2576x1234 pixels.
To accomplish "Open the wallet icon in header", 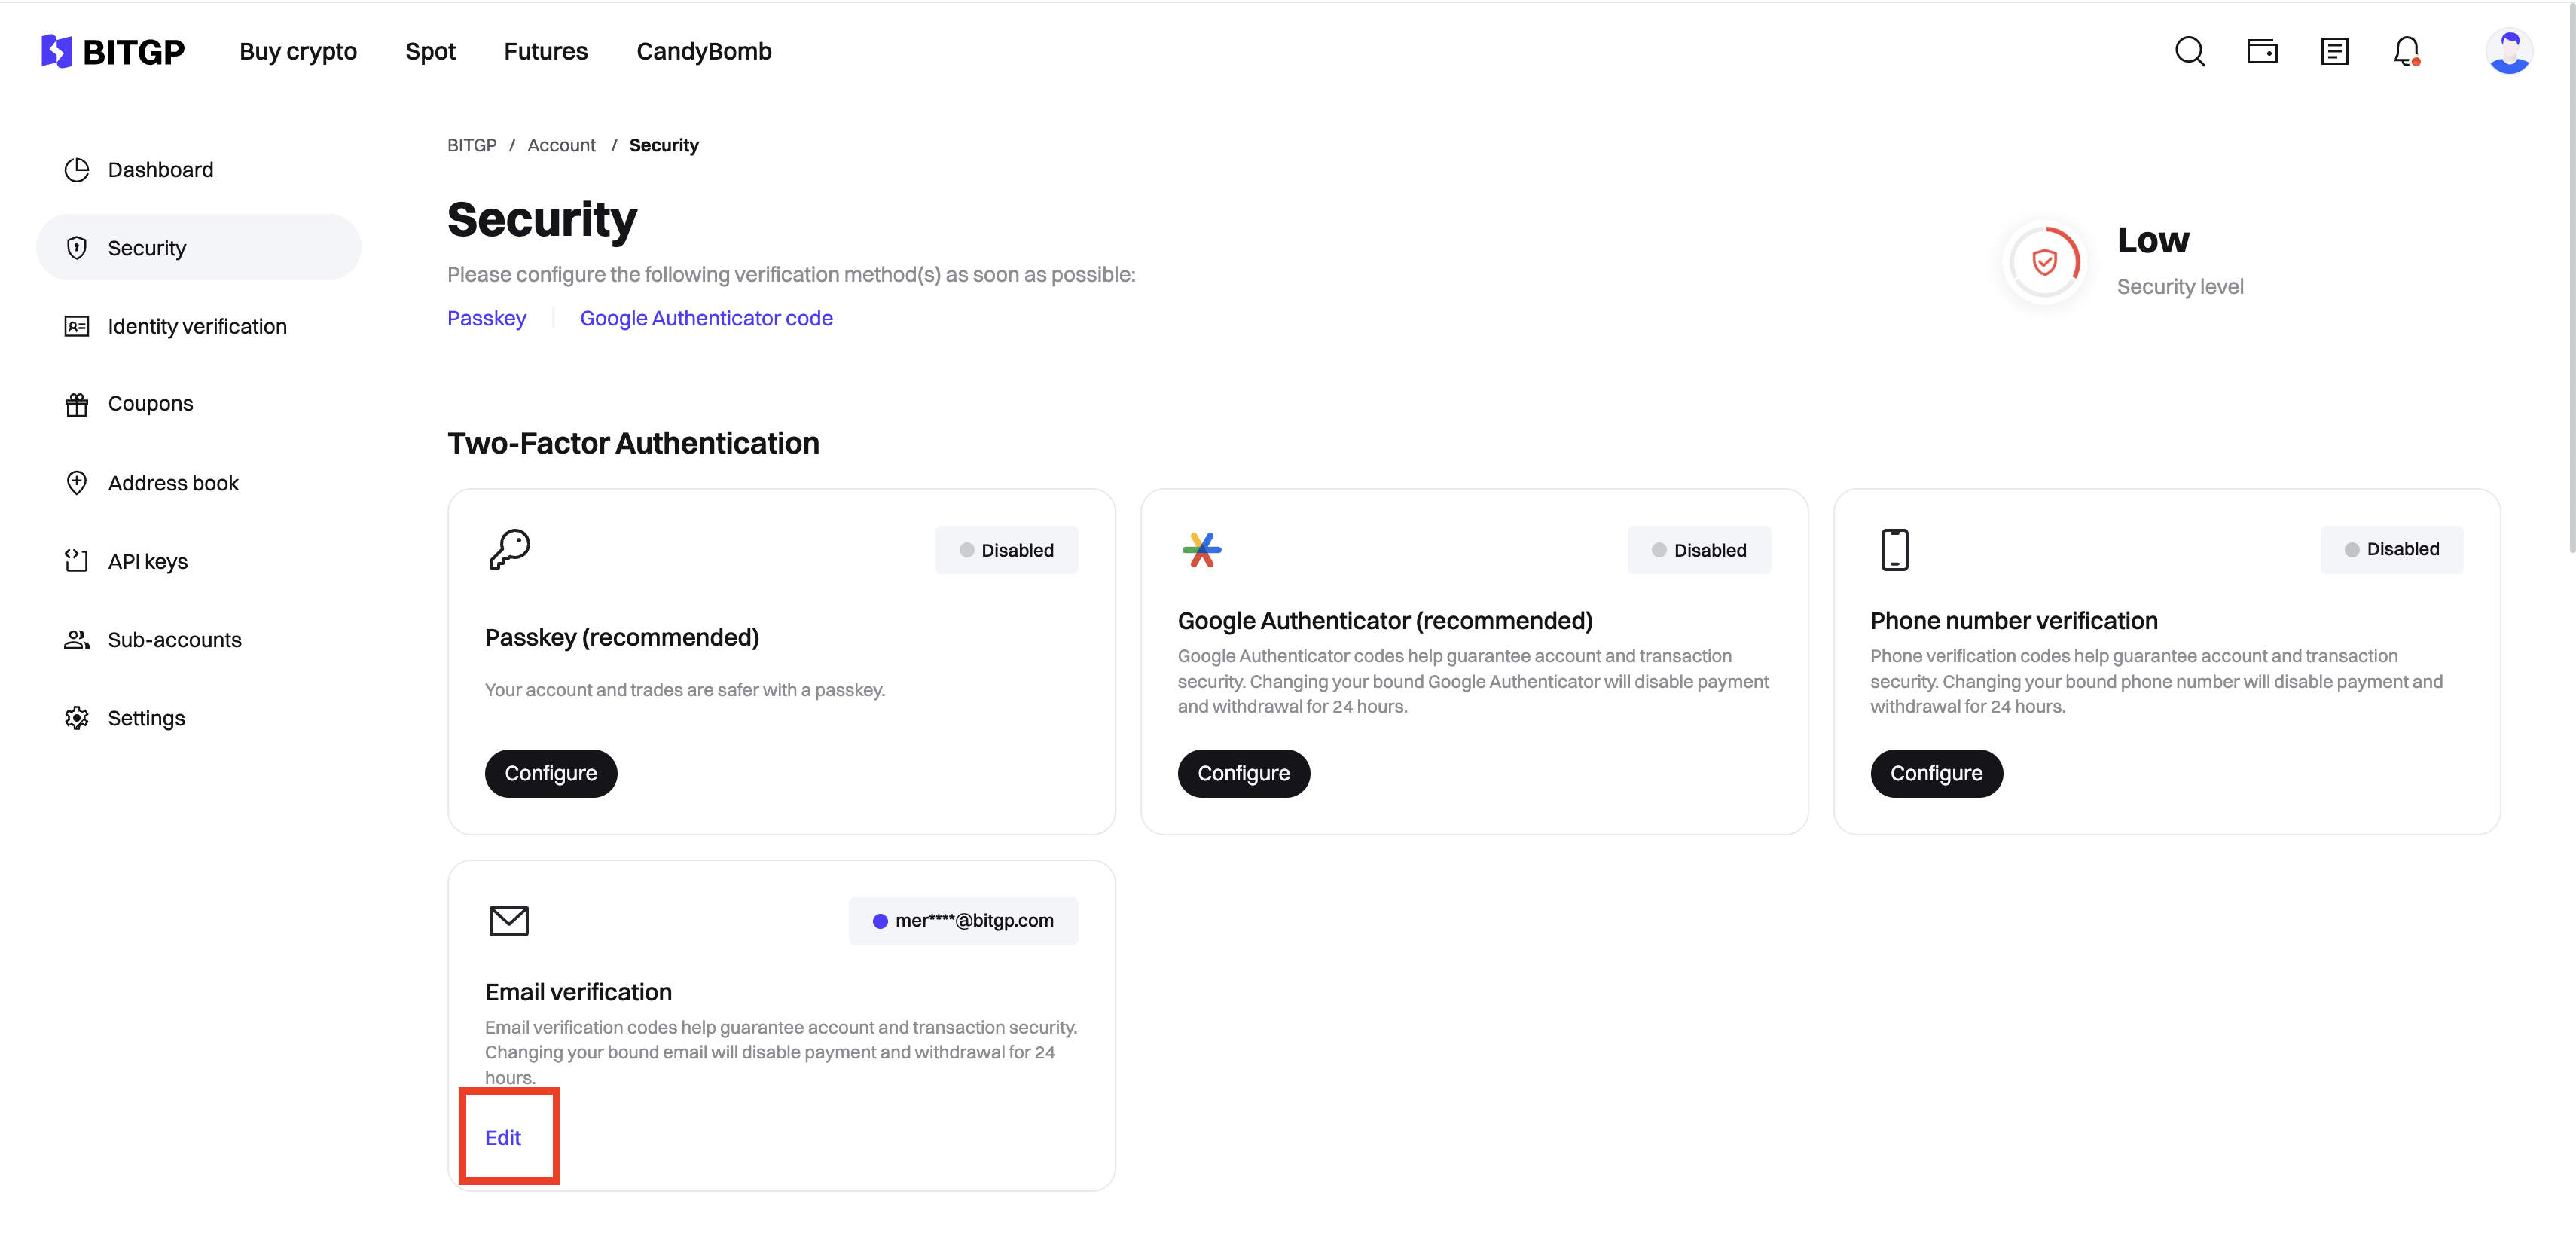I will click(2262, 51).
